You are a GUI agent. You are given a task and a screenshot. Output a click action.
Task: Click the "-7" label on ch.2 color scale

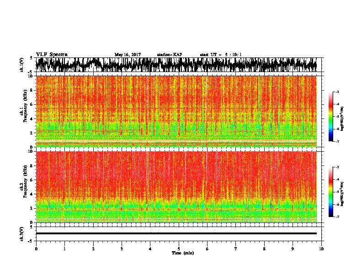click(x=337, y=217)
